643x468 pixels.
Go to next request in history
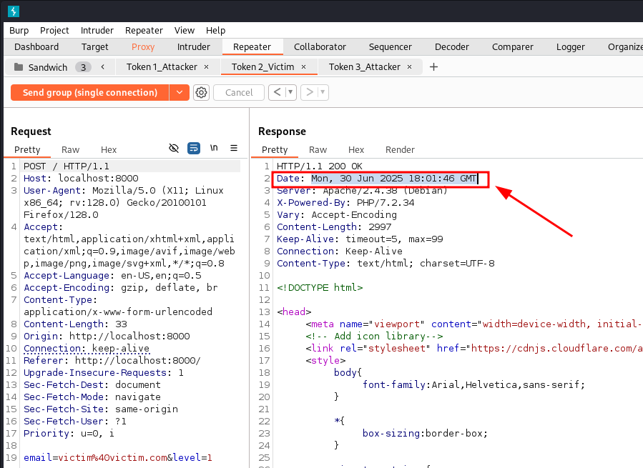tap(310, 92)
